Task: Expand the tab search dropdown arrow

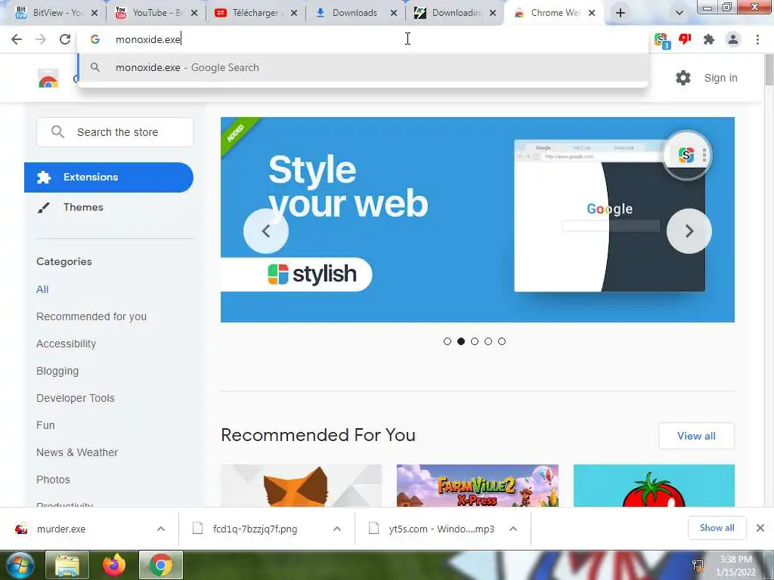Action: pos(680,13)
